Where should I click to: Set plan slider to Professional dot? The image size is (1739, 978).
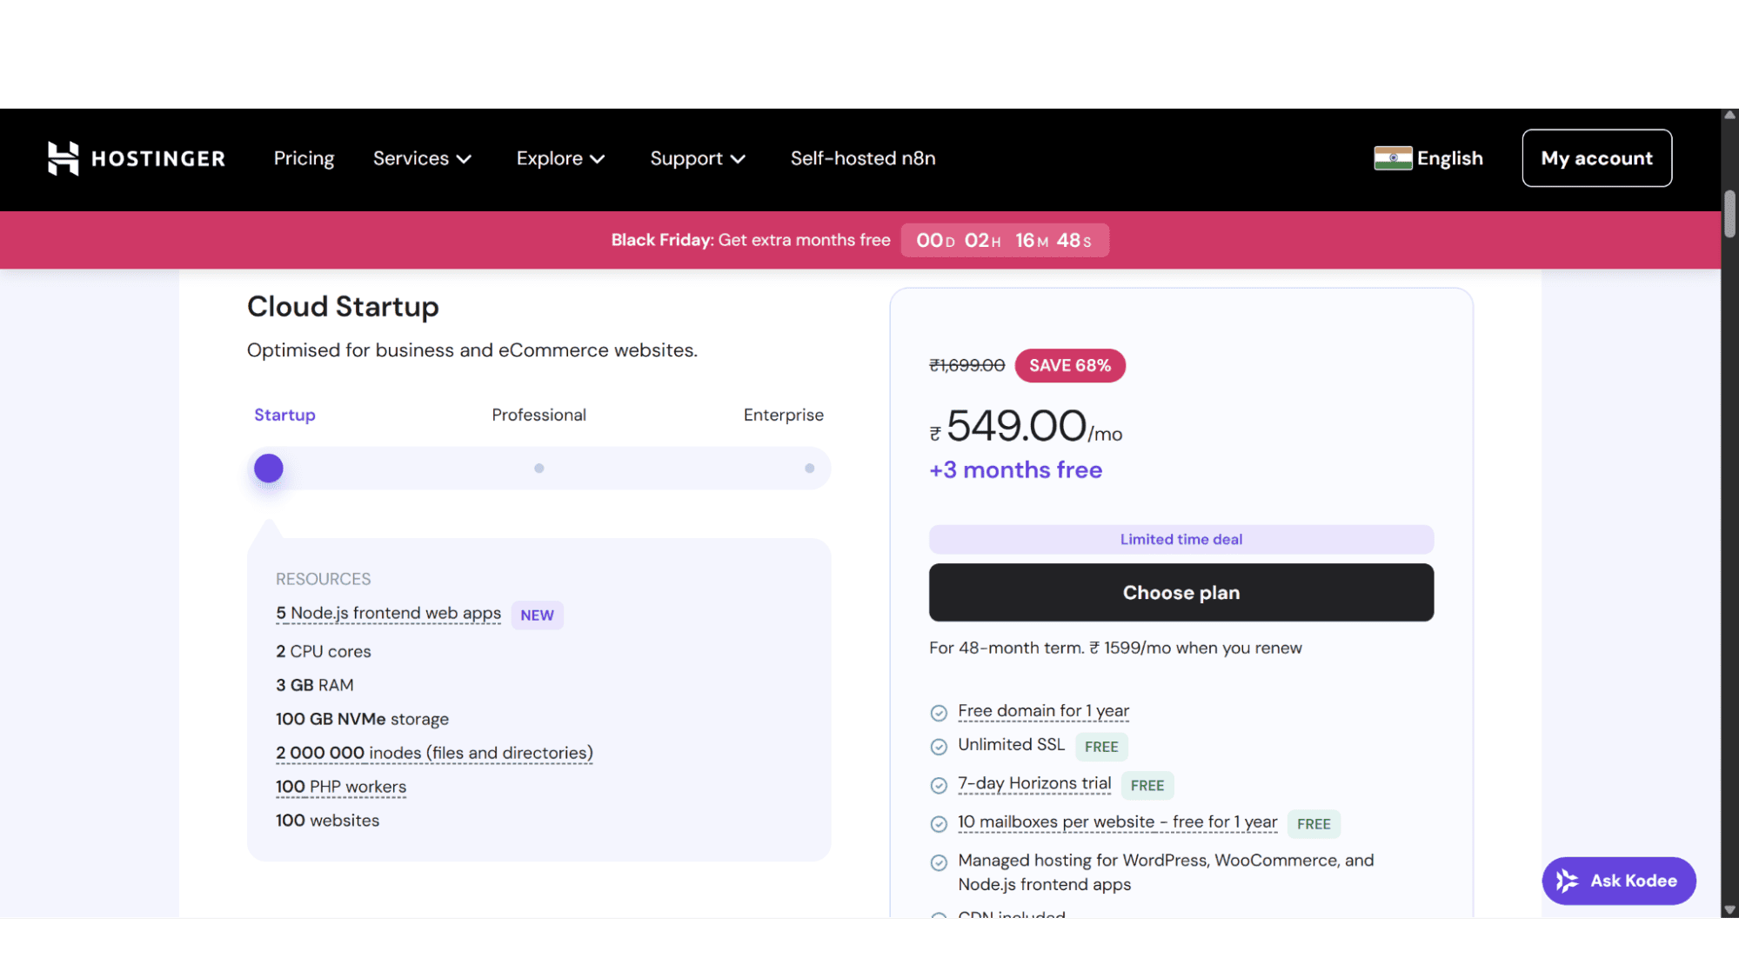[538, 469]
